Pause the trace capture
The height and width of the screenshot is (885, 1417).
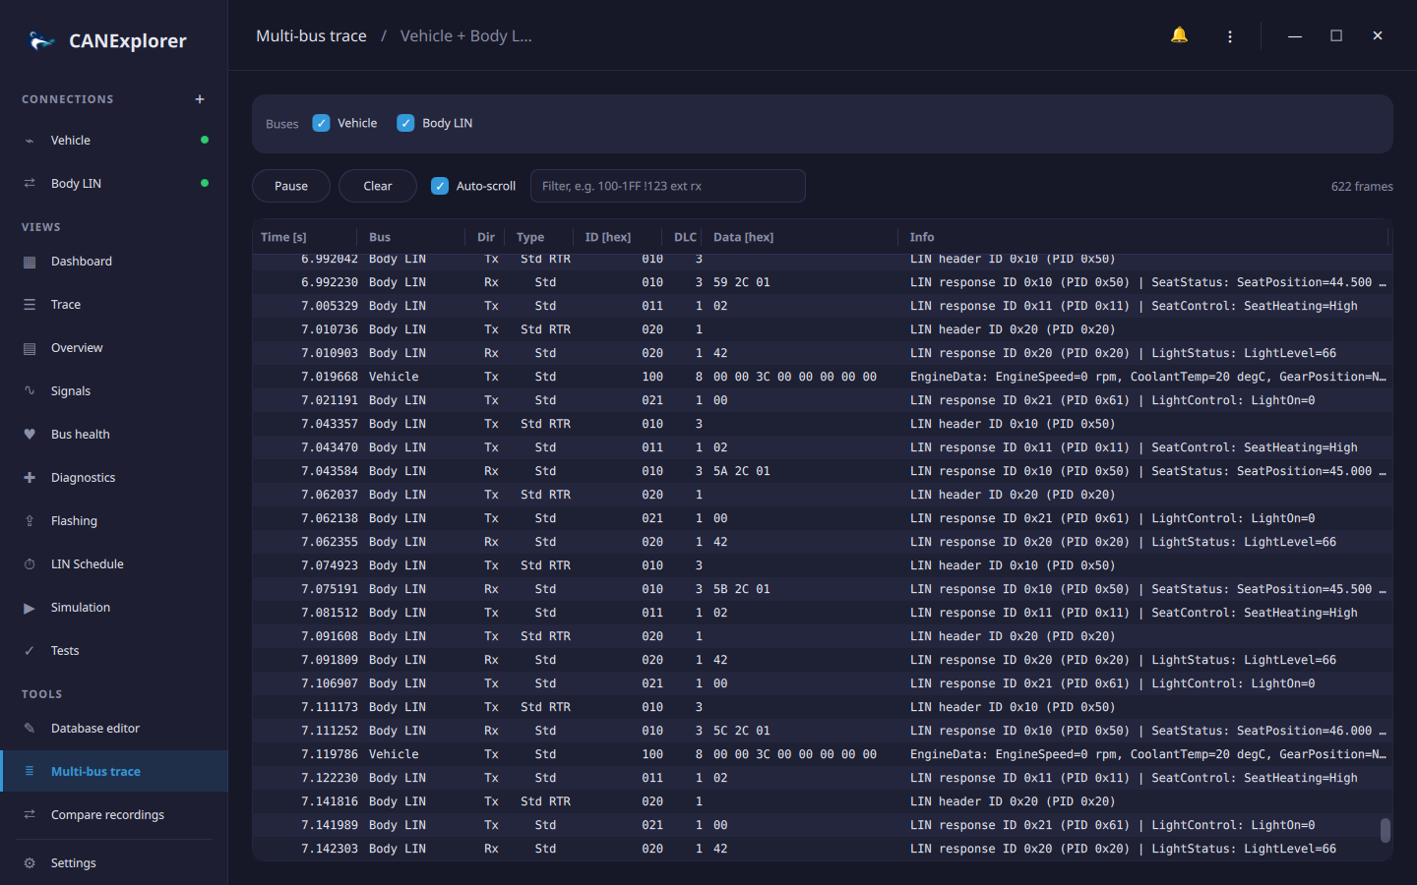291,186
